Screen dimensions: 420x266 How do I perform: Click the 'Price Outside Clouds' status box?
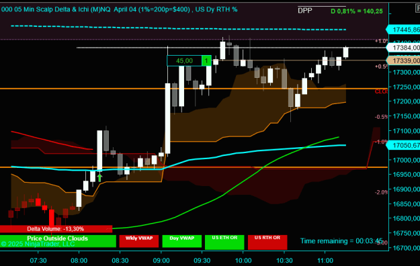(58, 241)
